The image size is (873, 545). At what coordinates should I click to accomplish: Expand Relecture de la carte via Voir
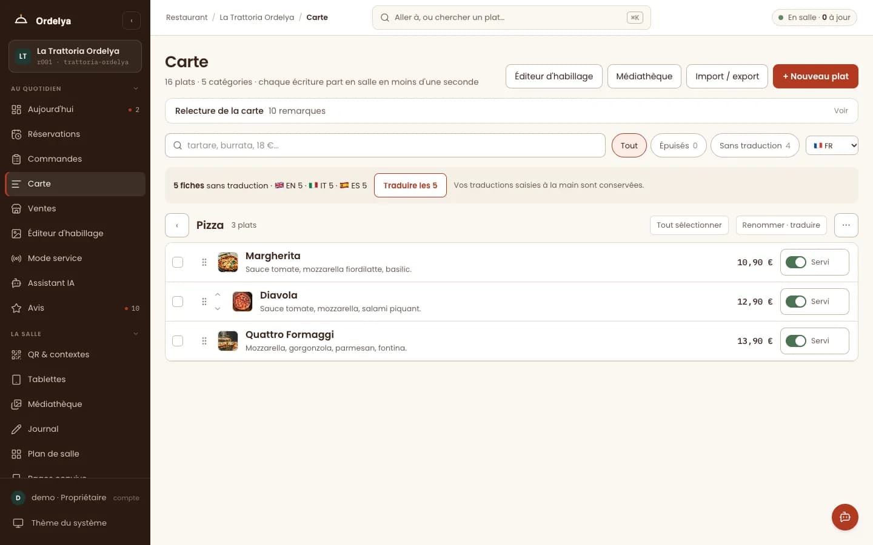pyautogui.click(x=841, y=111)
